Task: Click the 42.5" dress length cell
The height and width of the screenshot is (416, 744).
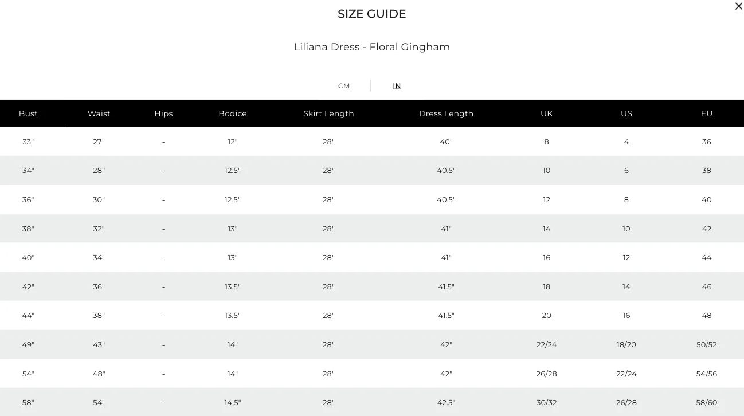Action: [x=446, y=403]
